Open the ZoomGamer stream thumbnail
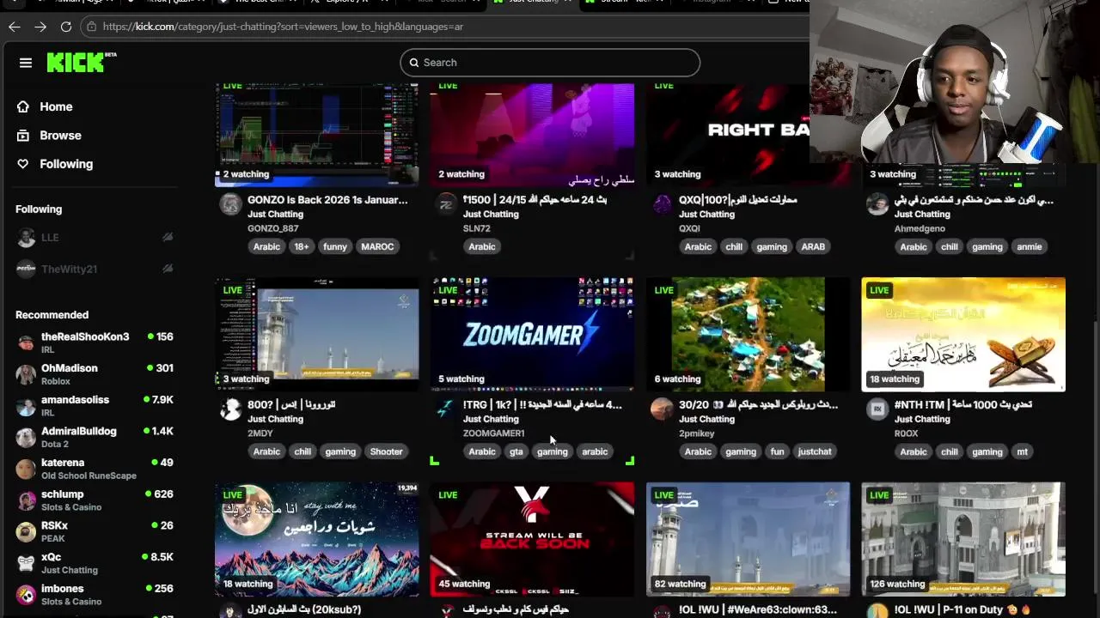This screenshot has width=1100, height=618. pyautogui.click(x=532, y=335)
